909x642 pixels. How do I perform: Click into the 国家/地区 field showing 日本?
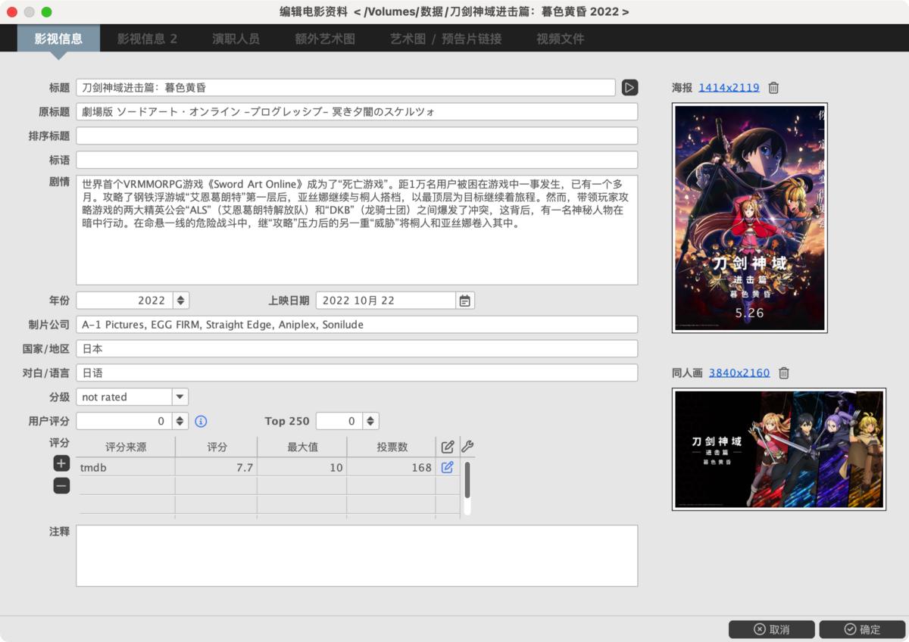[357, 349]
